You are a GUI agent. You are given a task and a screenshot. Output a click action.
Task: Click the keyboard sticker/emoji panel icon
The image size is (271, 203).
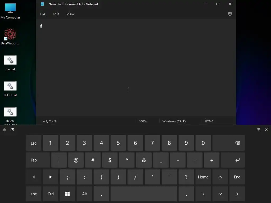click(x=12, y=130)
